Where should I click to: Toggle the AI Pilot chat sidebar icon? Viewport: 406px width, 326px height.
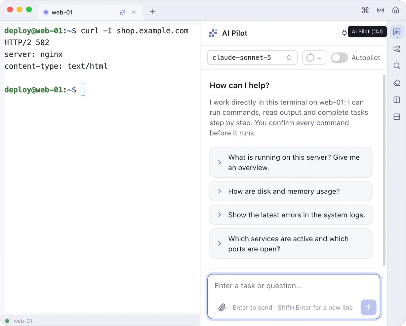397,32
